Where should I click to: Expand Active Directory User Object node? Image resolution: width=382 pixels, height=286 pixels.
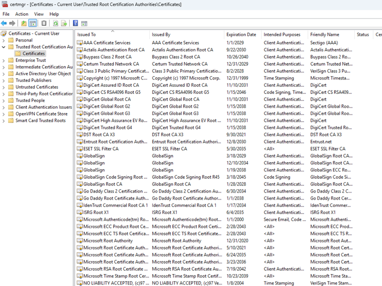[3, 74]
